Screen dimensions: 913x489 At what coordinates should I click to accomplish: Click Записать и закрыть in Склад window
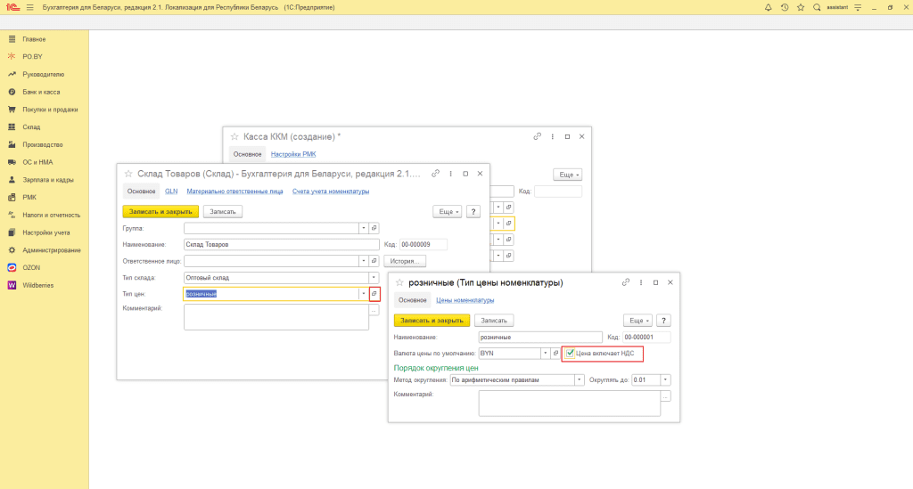pyautogui.click(x=160, y=212)
